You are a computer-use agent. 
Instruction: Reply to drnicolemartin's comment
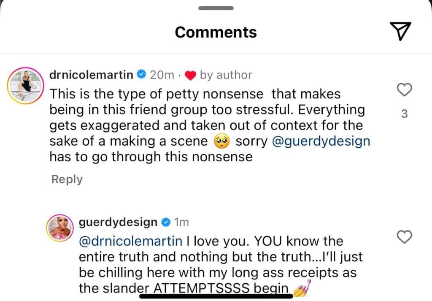[67, 179]
